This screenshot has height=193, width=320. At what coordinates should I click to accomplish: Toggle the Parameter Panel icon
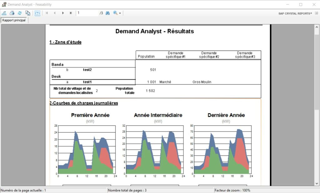coord(37,13)
